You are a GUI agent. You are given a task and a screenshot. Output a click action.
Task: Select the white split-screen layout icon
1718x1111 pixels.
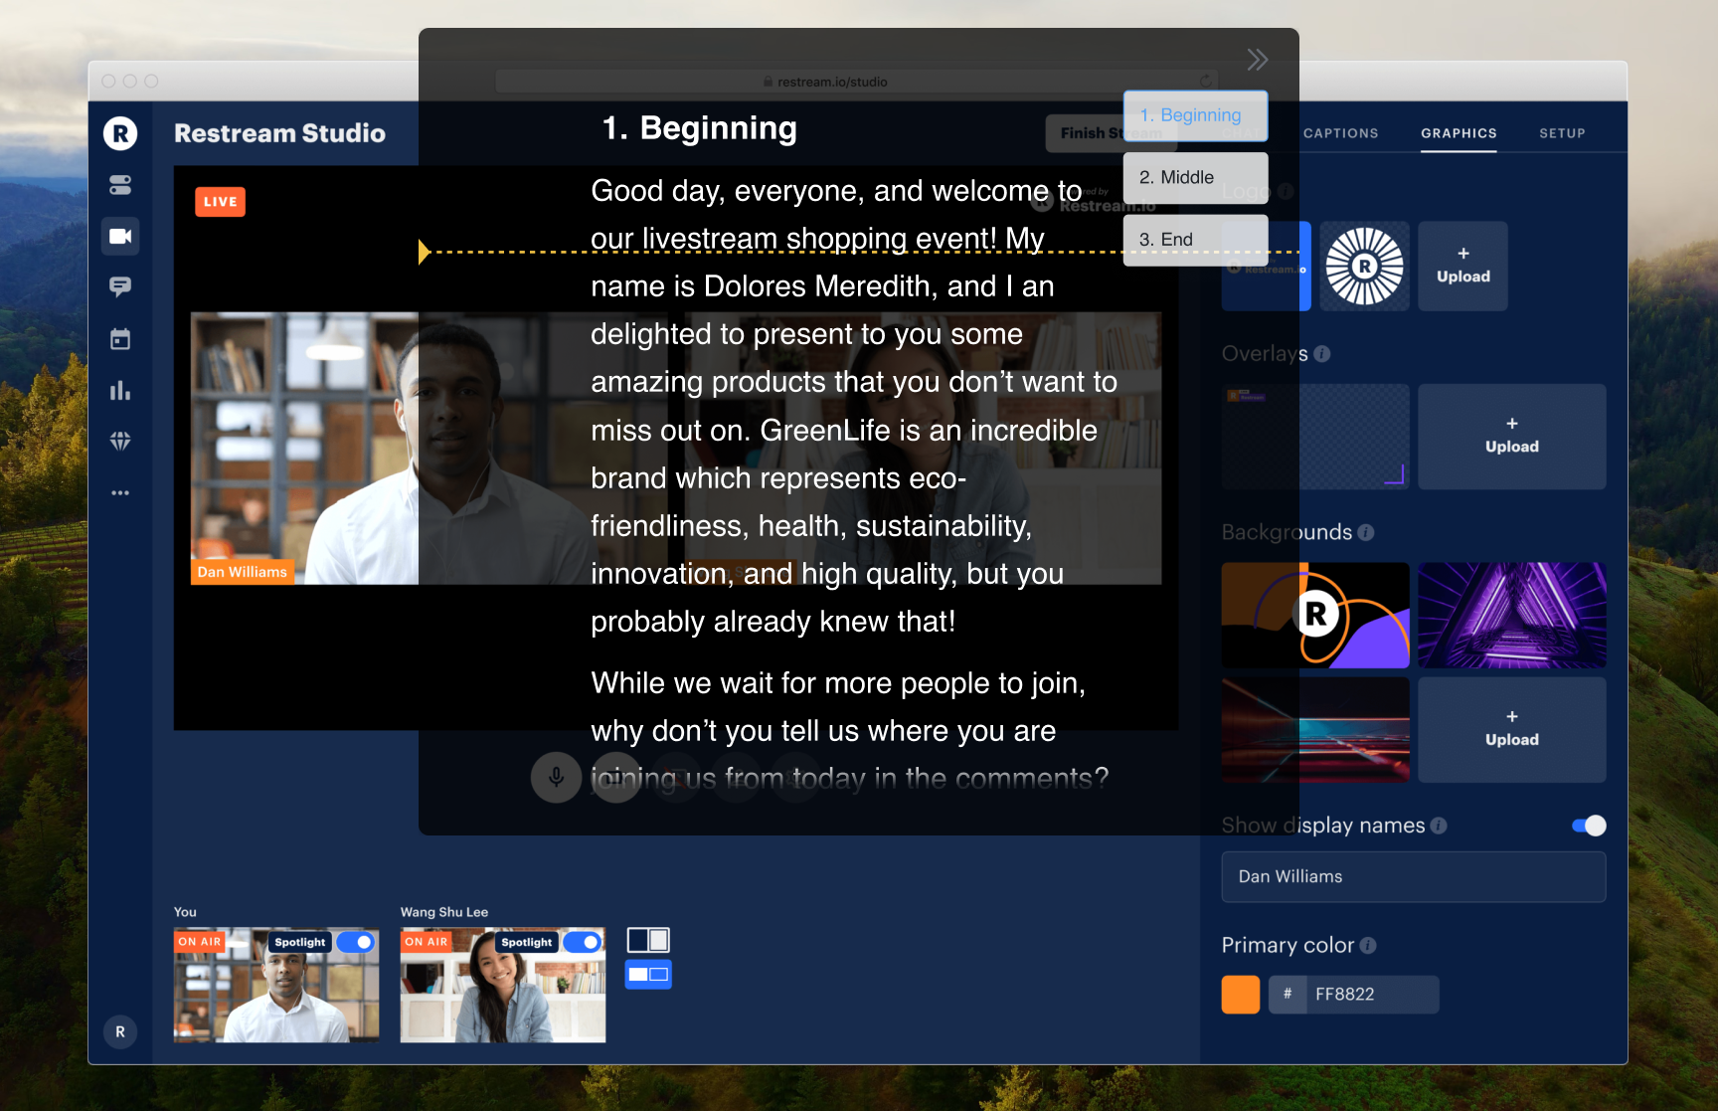pos(648,941)
